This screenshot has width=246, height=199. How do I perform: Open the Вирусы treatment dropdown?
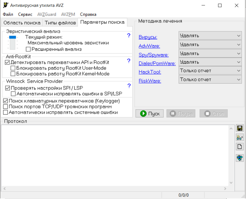click(210, 36)
